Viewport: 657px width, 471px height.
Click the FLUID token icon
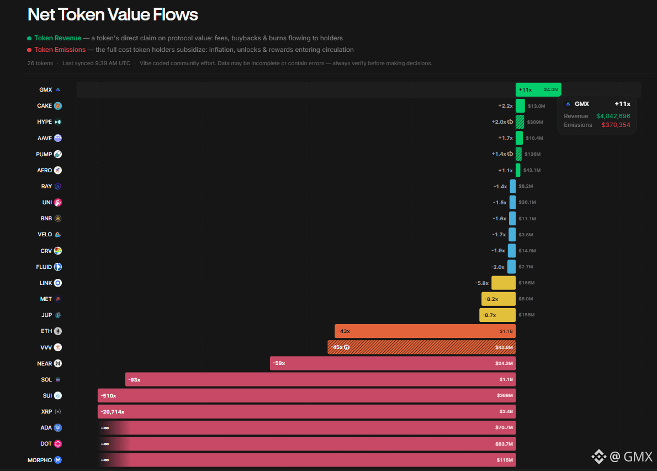coord(58,267)
